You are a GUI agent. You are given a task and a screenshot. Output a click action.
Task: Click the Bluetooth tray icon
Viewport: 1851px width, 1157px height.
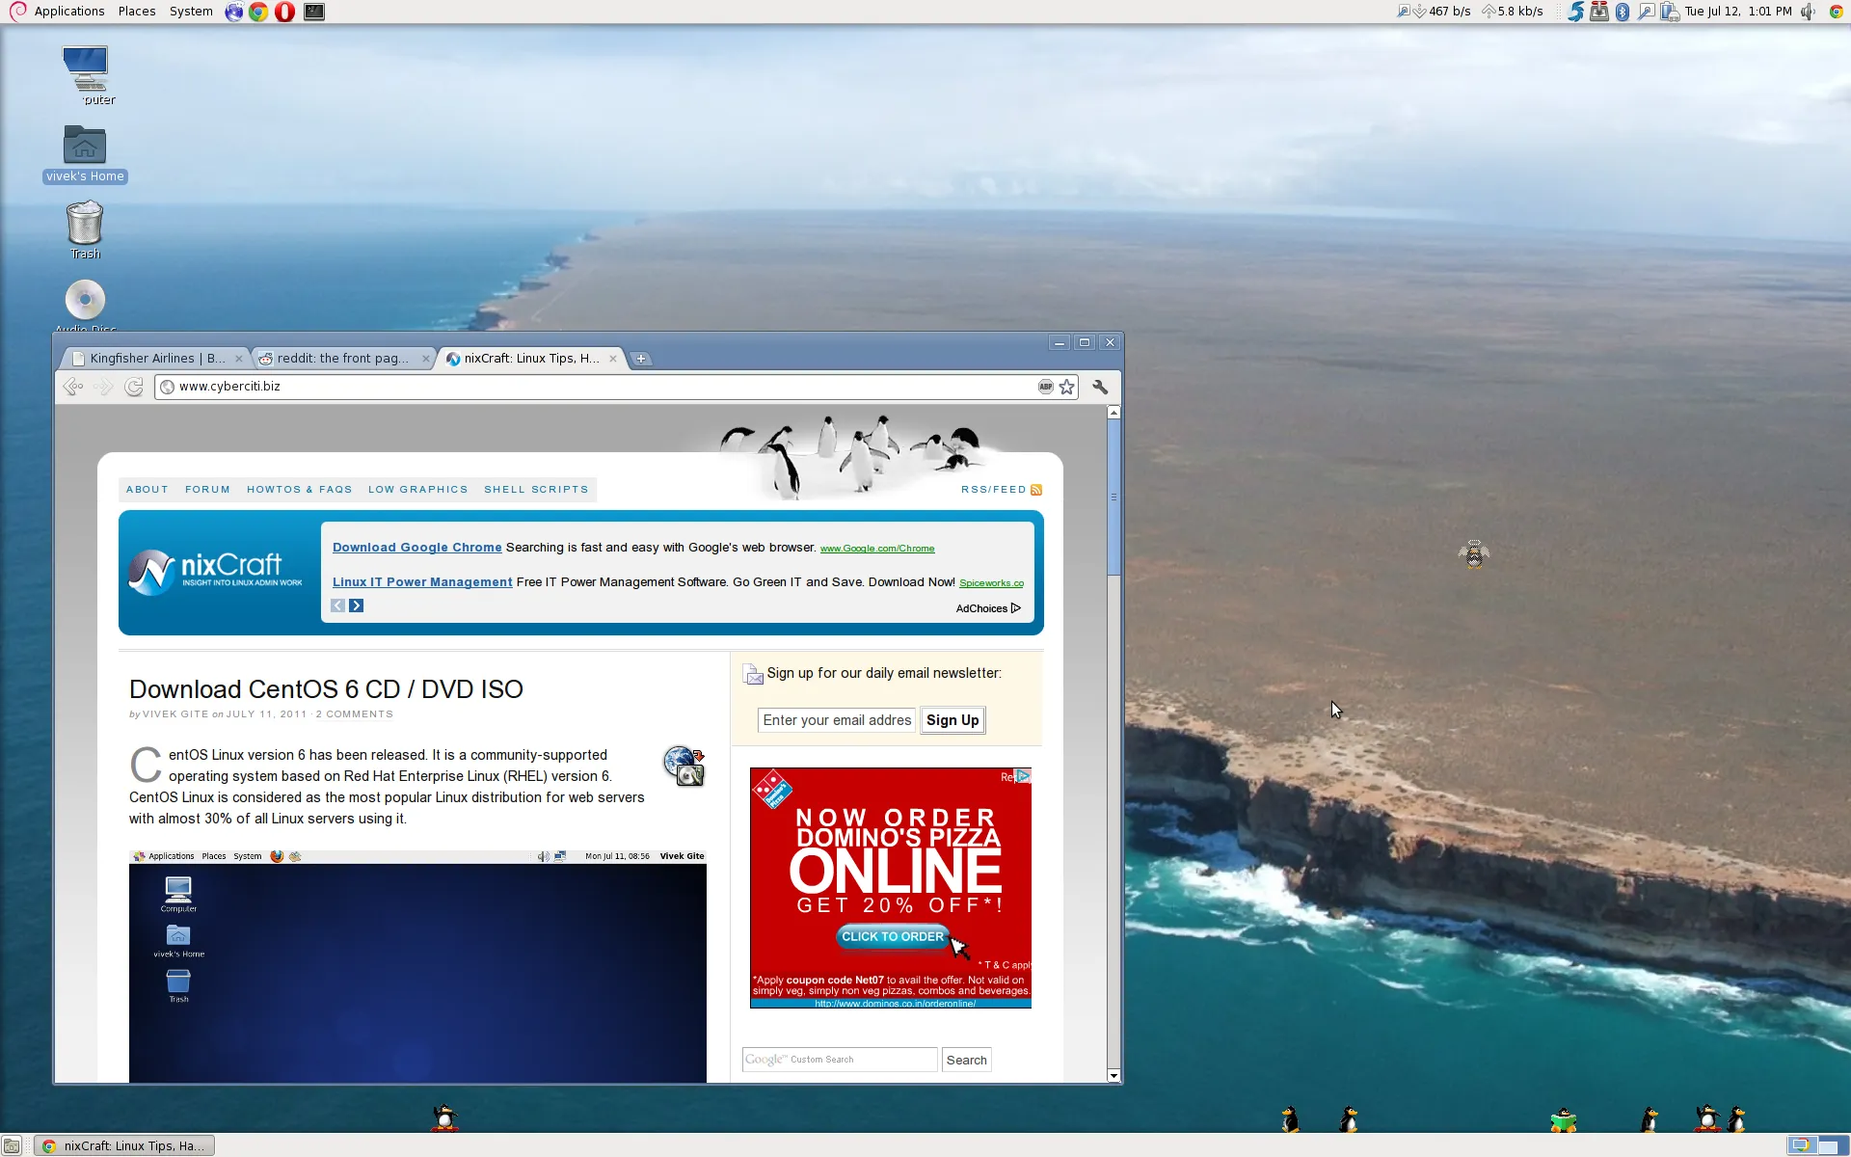click(x=1623, y=12)
